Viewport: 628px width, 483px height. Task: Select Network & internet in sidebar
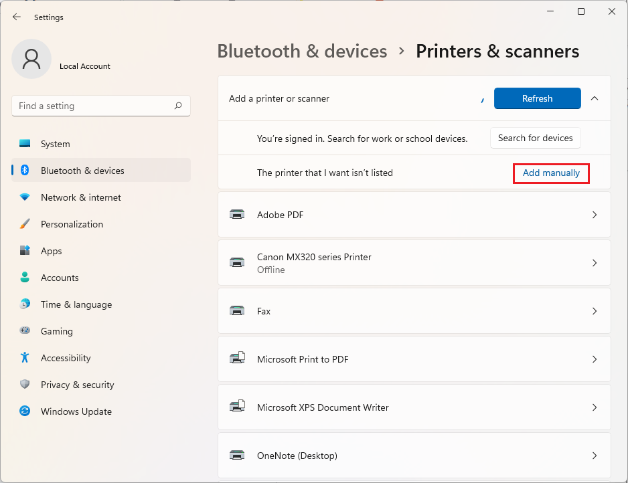80,197
